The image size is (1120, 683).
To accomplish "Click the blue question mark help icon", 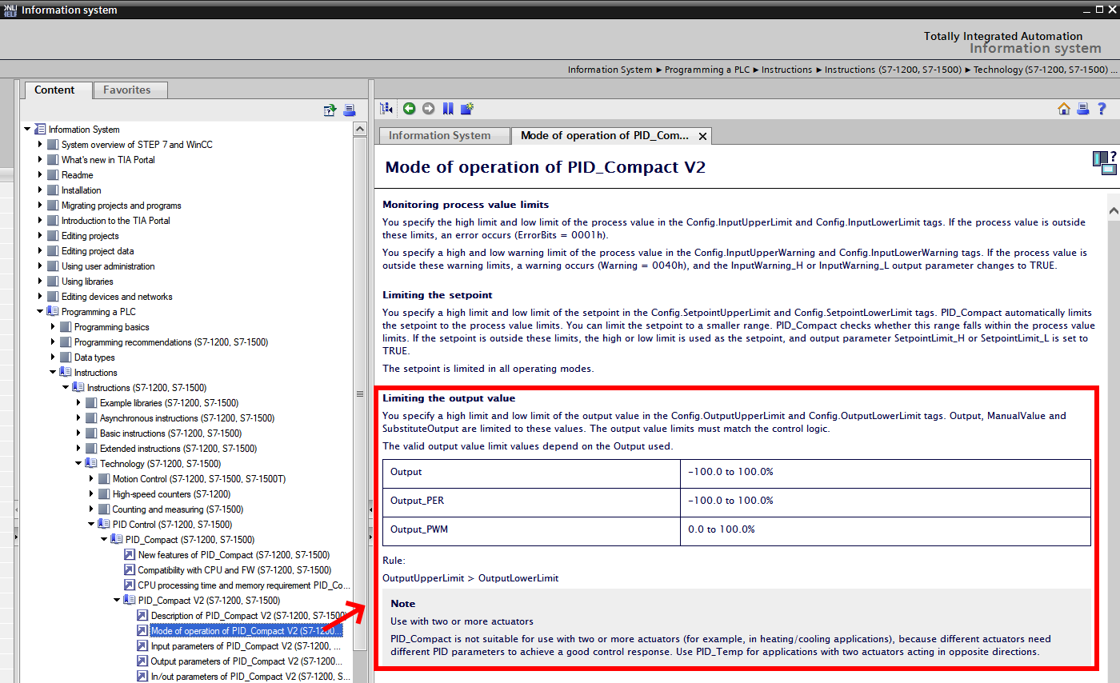I will (1102, 109).
